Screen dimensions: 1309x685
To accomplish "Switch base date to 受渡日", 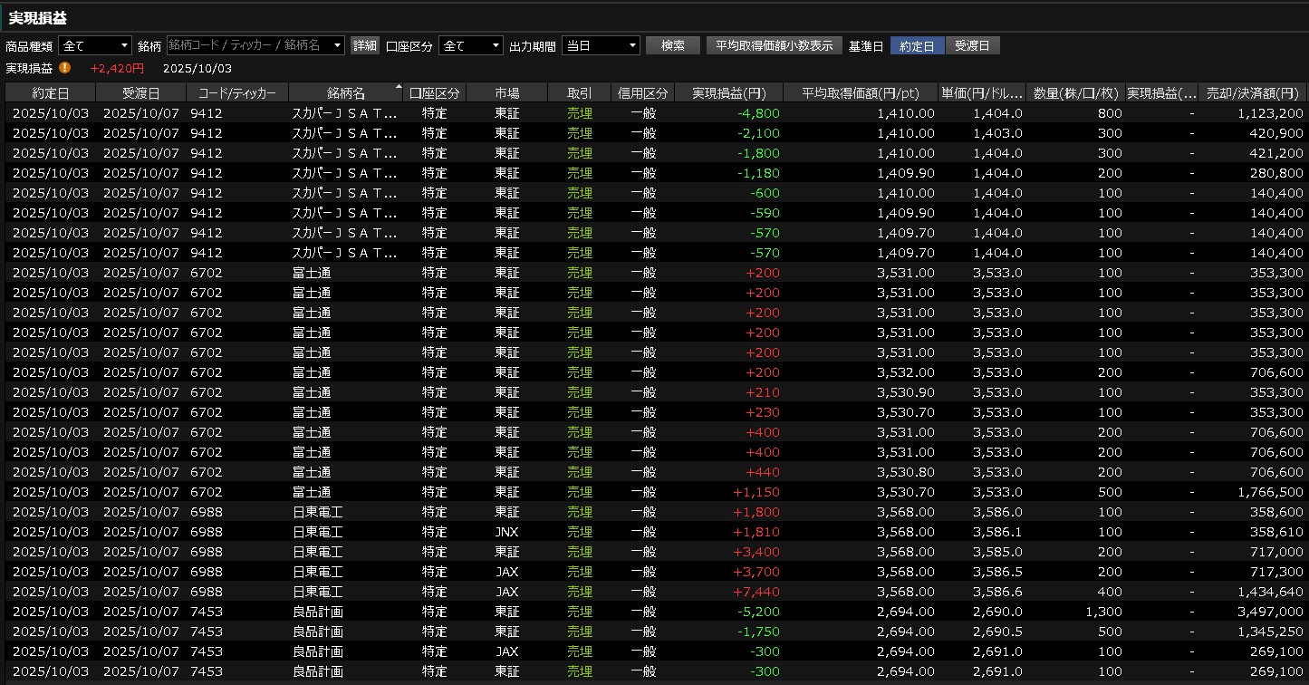I will point(972,45).
